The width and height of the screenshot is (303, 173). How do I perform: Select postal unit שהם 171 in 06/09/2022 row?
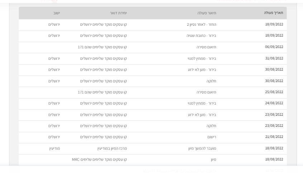[102, 47]
